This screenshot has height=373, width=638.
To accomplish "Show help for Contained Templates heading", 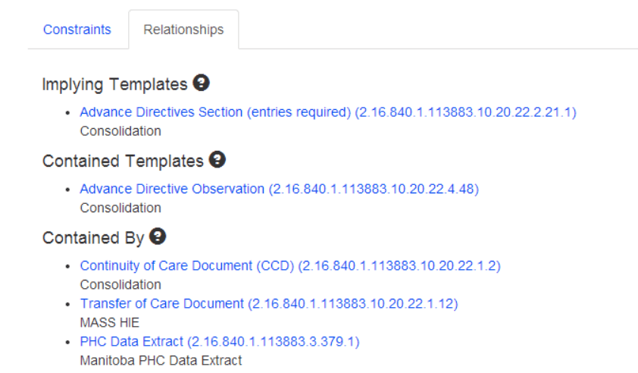I will pos(217,159).
